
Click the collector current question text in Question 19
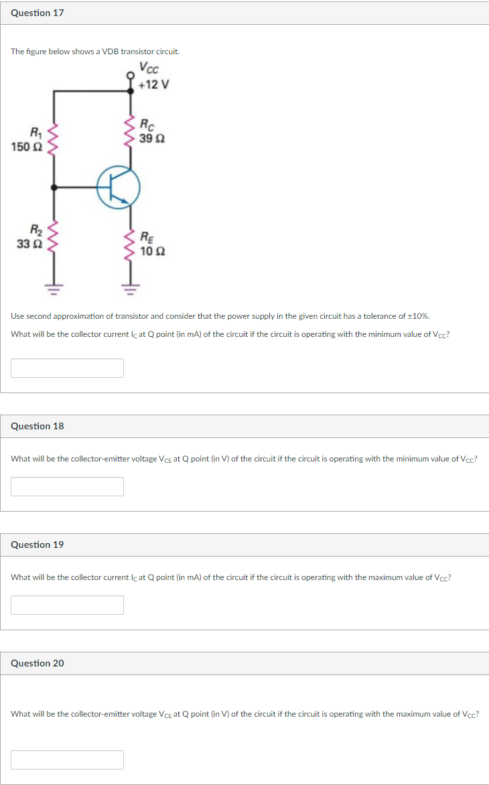pyautogui.click(x=231, y=577)
